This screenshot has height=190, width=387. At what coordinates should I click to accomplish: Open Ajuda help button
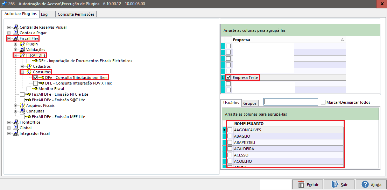click(x=371, y=184)
